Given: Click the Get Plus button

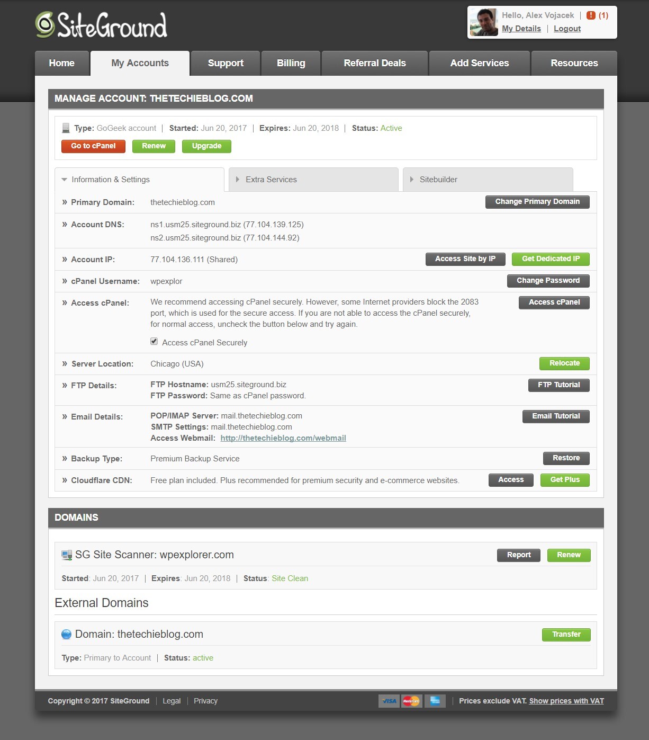Looking at the screenshot, I should click(x=565, y=480).
